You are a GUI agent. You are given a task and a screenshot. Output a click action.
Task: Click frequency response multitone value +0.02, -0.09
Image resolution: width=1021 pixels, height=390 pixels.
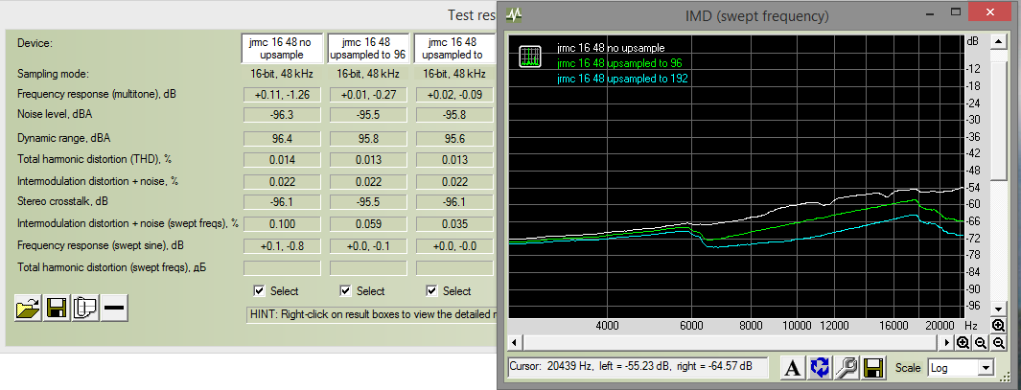click(x=454, y=95)
